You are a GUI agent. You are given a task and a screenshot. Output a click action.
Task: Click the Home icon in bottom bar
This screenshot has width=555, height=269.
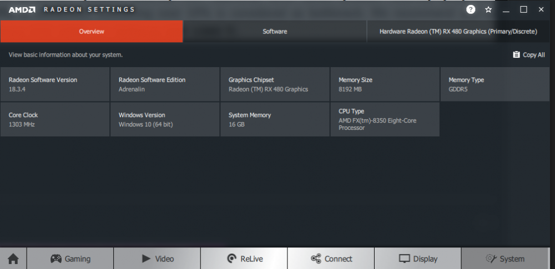click(13, 258)
